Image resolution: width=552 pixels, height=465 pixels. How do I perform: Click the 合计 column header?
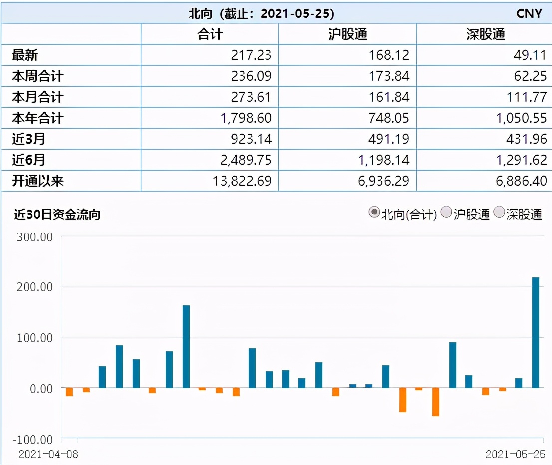pyautogui.click(x=210, y=34)
